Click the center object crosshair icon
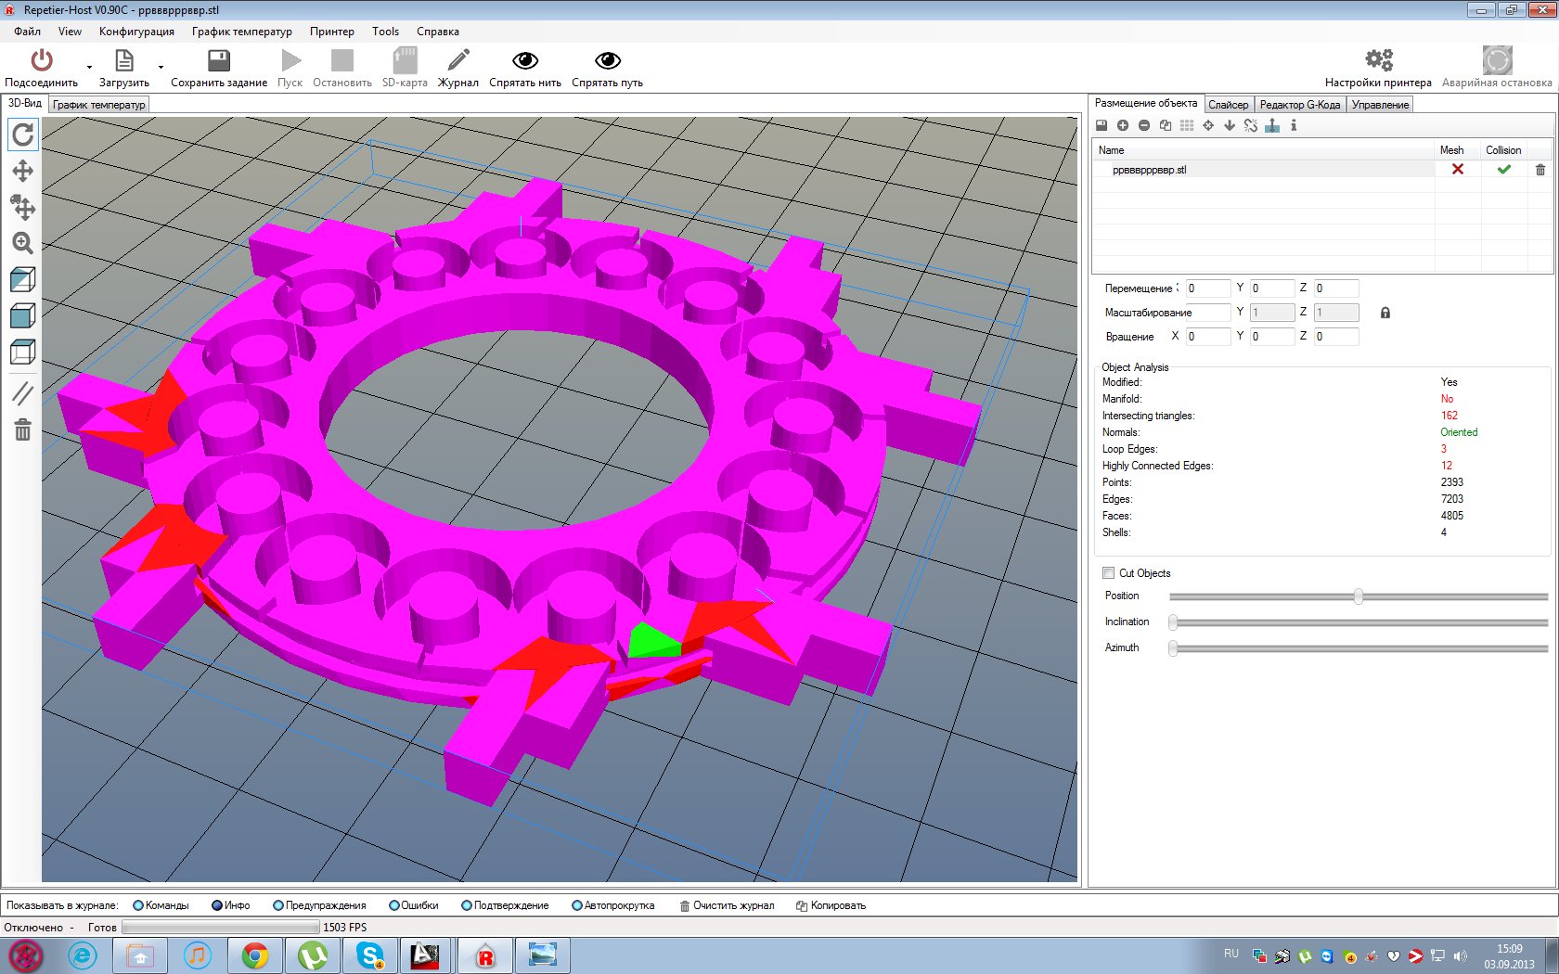Viewport: 1559px width, 974px height. coord(1208,125)
